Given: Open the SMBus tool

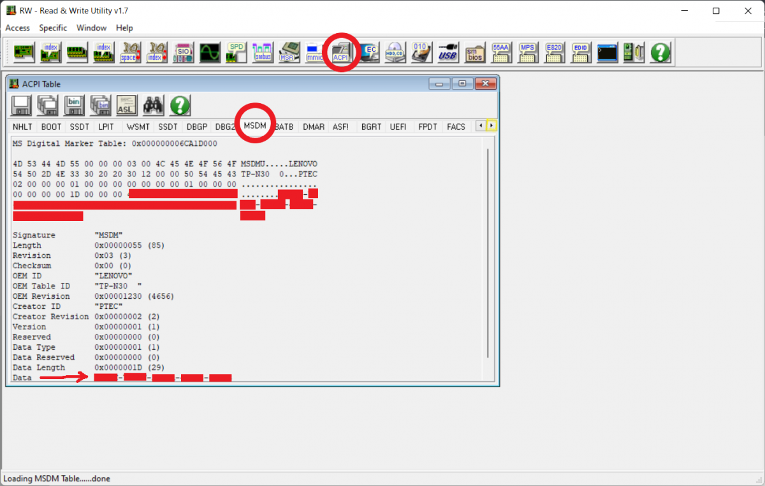Looking at the screenshot, I should (262, 52).
